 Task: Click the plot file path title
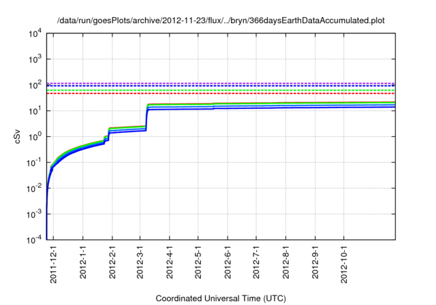pos(221,20)
